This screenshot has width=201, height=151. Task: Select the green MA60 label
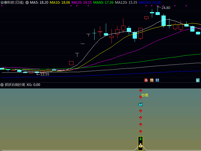103,3
